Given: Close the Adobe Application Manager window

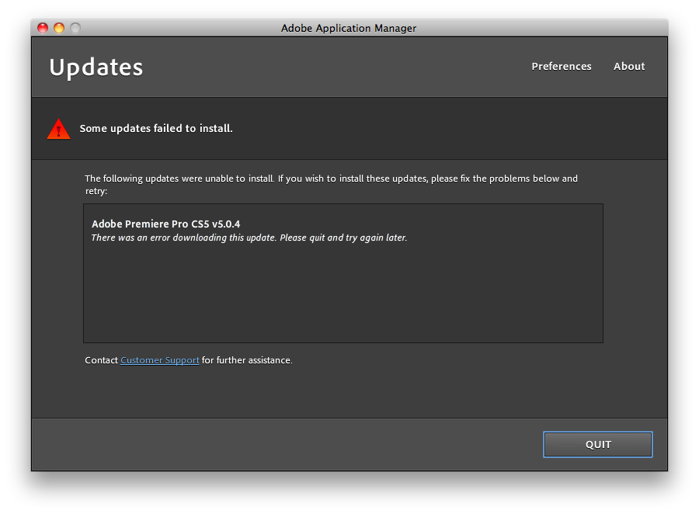Looking at the screenshot, I should tap(43, 28).
